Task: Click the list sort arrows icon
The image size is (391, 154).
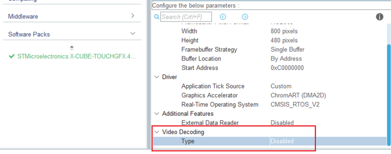Action: coord(72,48)
